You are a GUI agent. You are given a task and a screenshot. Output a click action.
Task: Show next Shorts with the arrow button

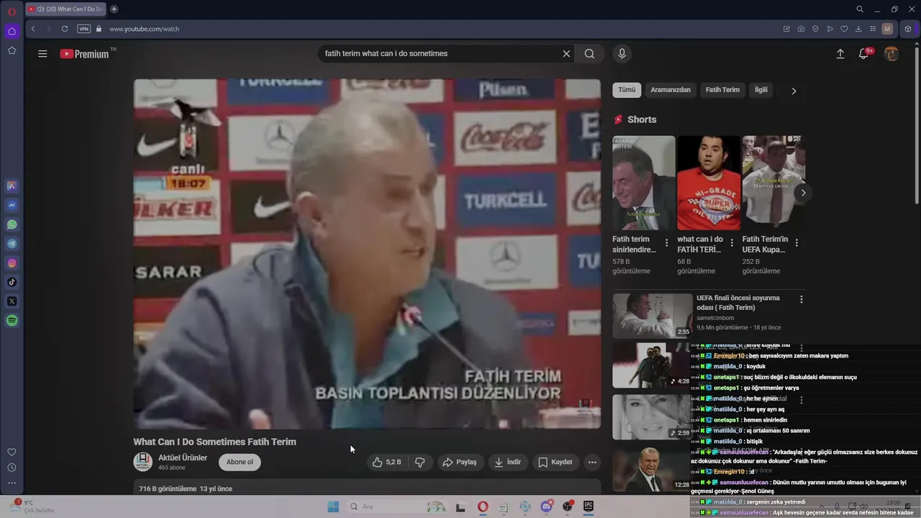(x=803, y=193)
